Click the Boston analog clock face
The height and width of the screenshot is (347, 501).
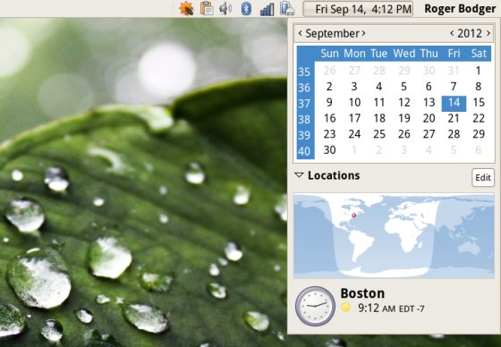(315, 306)
